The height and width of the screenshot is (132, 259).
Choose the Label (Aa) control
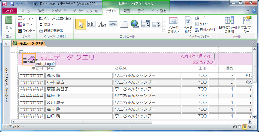click(x=102, y=24)
